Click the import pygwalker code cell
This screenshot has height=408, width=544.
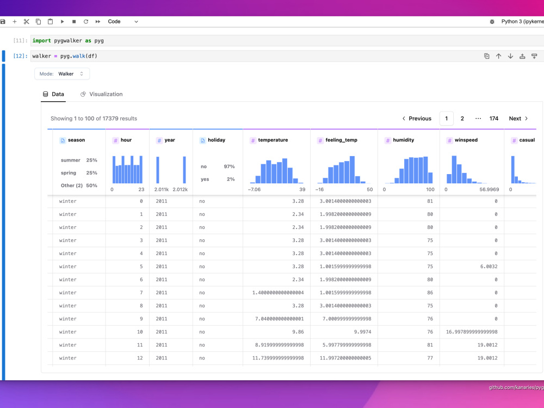(x=287, y=41)
